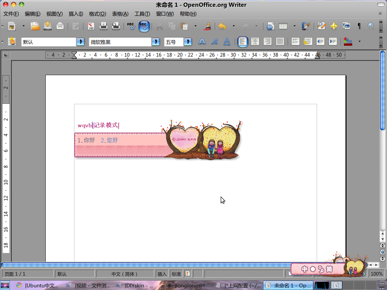Viewport: 387px width, 290px height.
Task: Open the Gallery icon
Action: [x=346, y=26]
